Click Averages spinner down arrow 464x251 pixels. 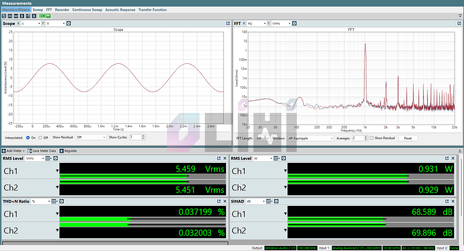pos(366,140)
